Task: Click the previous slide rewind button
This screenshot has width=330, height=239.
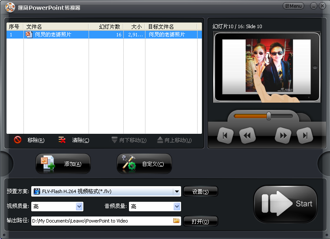Action: coord(247,136)
